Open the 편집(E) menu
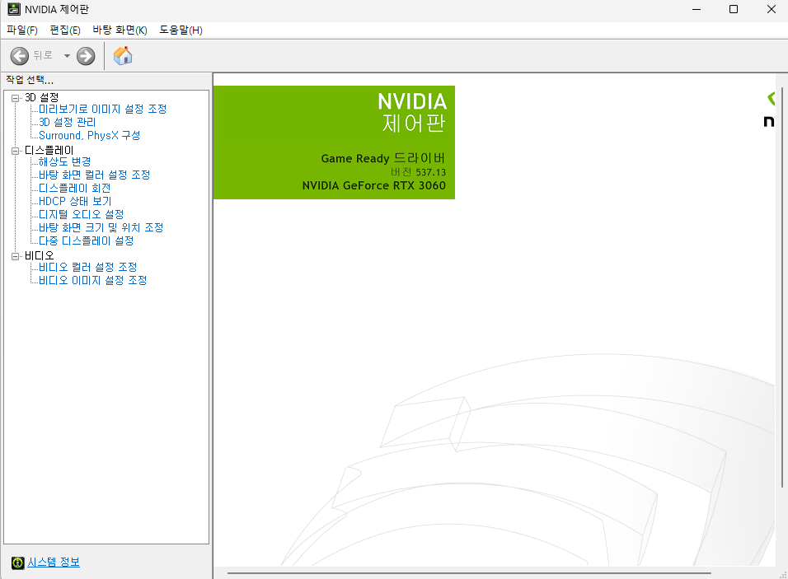Viewport: 788px width, 579px height. pyautogui.click(x=65, y=30)
